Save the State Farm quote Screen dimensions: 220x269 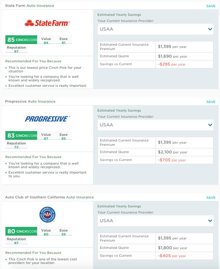211,6
